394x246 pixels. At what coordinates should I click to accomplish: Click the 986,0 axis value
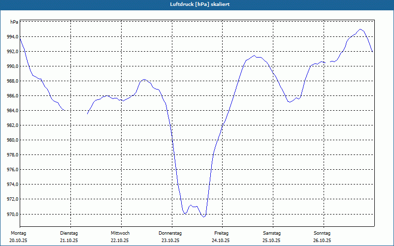click(x=13, y=96)
